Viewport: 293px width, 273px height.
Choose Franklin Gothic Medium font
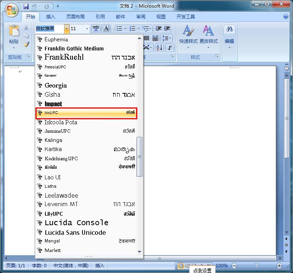tap(86, 49)
